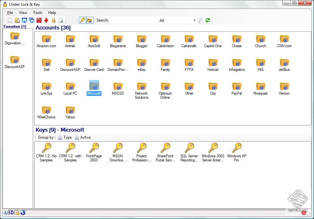Select the Amazon.com account folder
Screen dimensions: 314x219
(x=46, y=41)
